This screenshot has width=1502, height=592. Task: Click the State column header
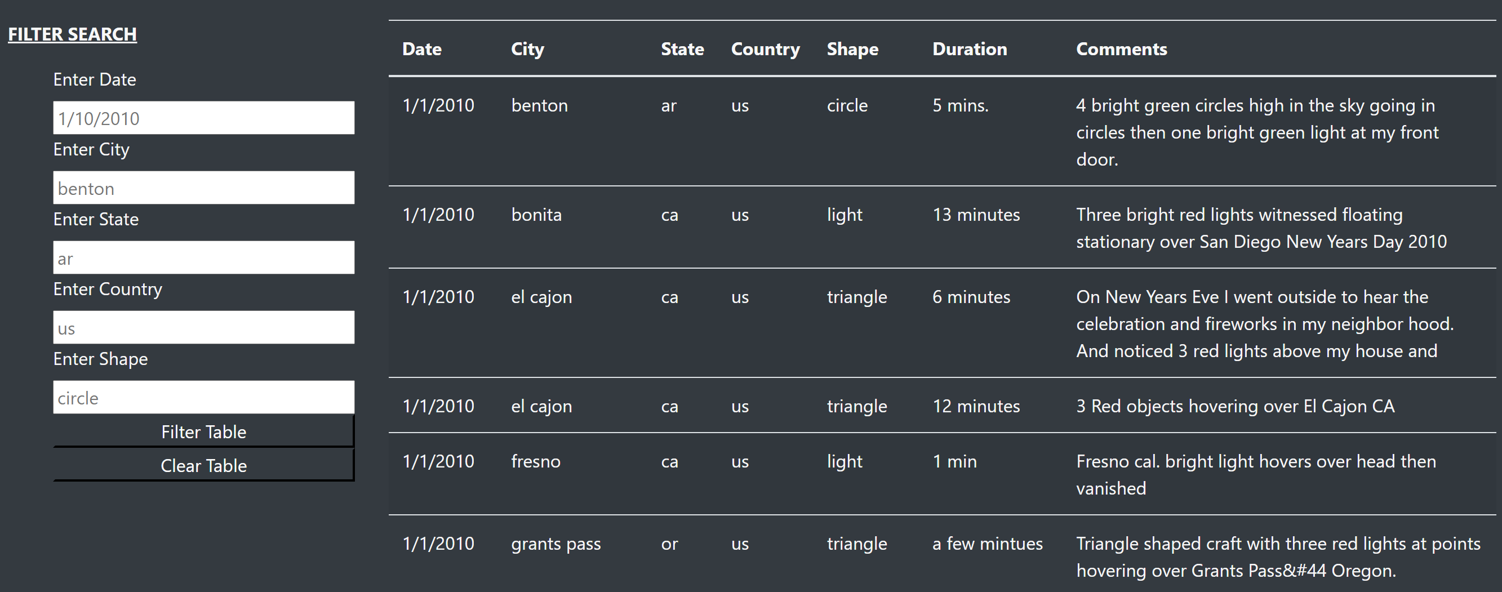point(682,49)
